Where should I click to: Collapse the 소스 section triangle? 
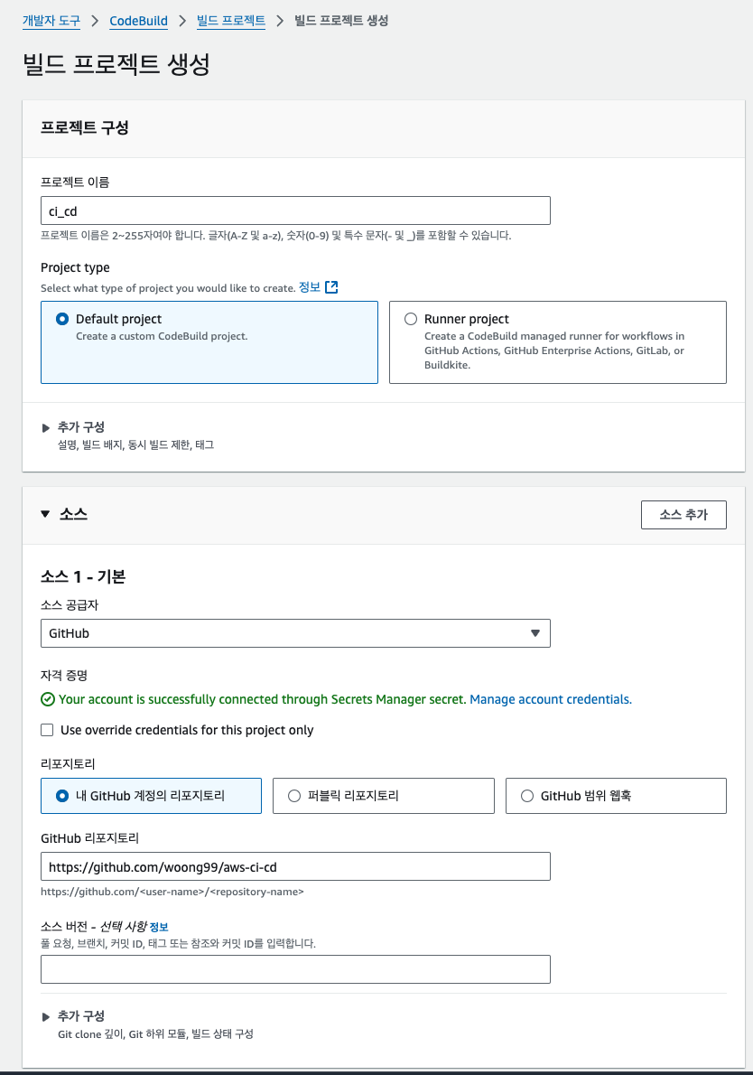tap(45, 514)
